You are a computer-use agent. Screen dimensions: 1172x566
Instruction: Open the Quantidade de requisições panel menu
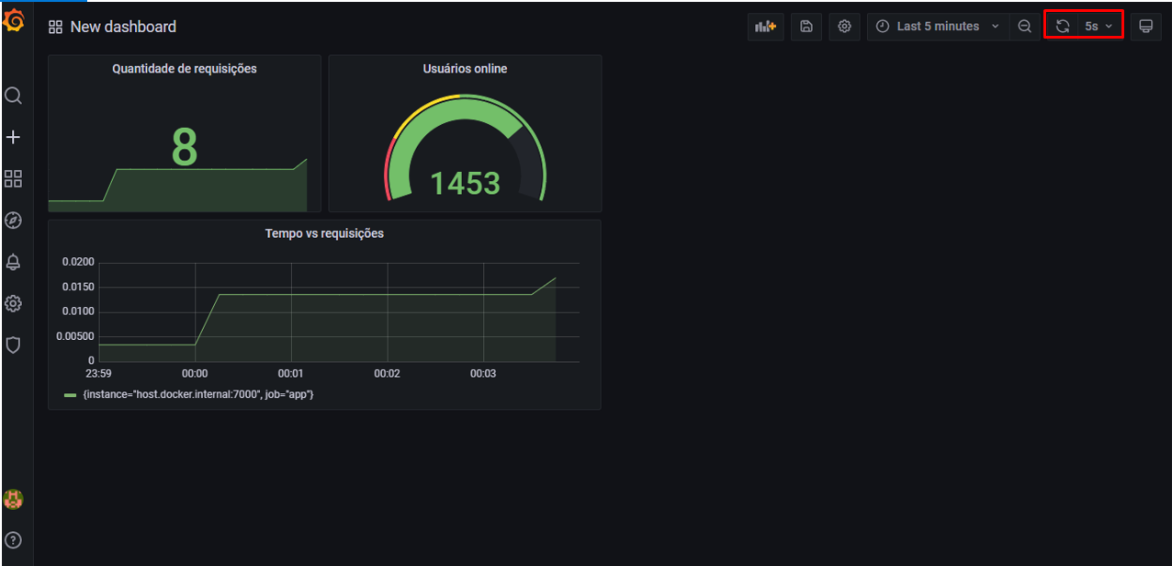pyautogui.click(x=184, y=68)
